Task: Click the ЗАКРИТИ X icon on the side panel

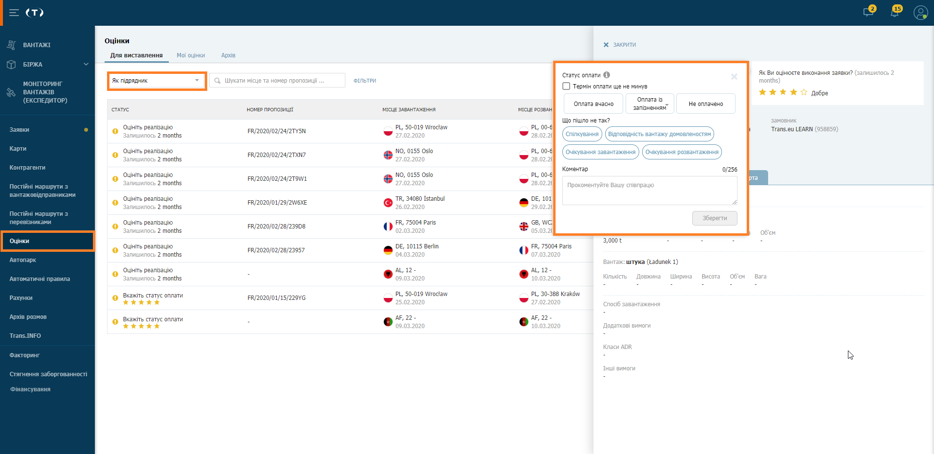Action: [606, 45]
